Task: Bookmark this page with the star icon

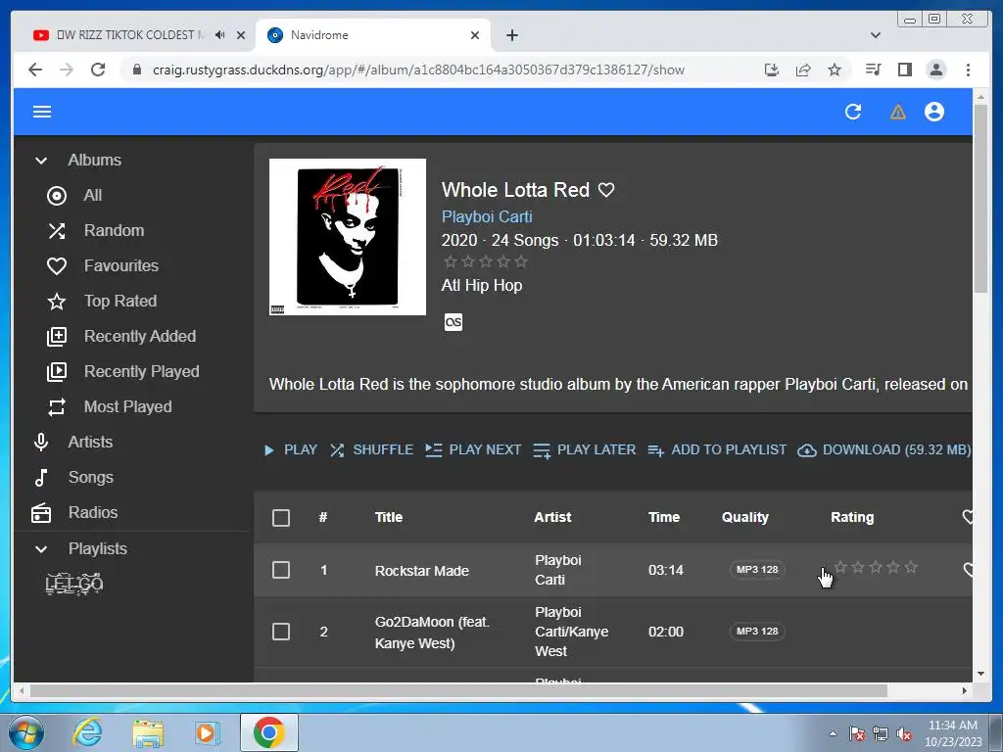Action: (x=835, y=70)
